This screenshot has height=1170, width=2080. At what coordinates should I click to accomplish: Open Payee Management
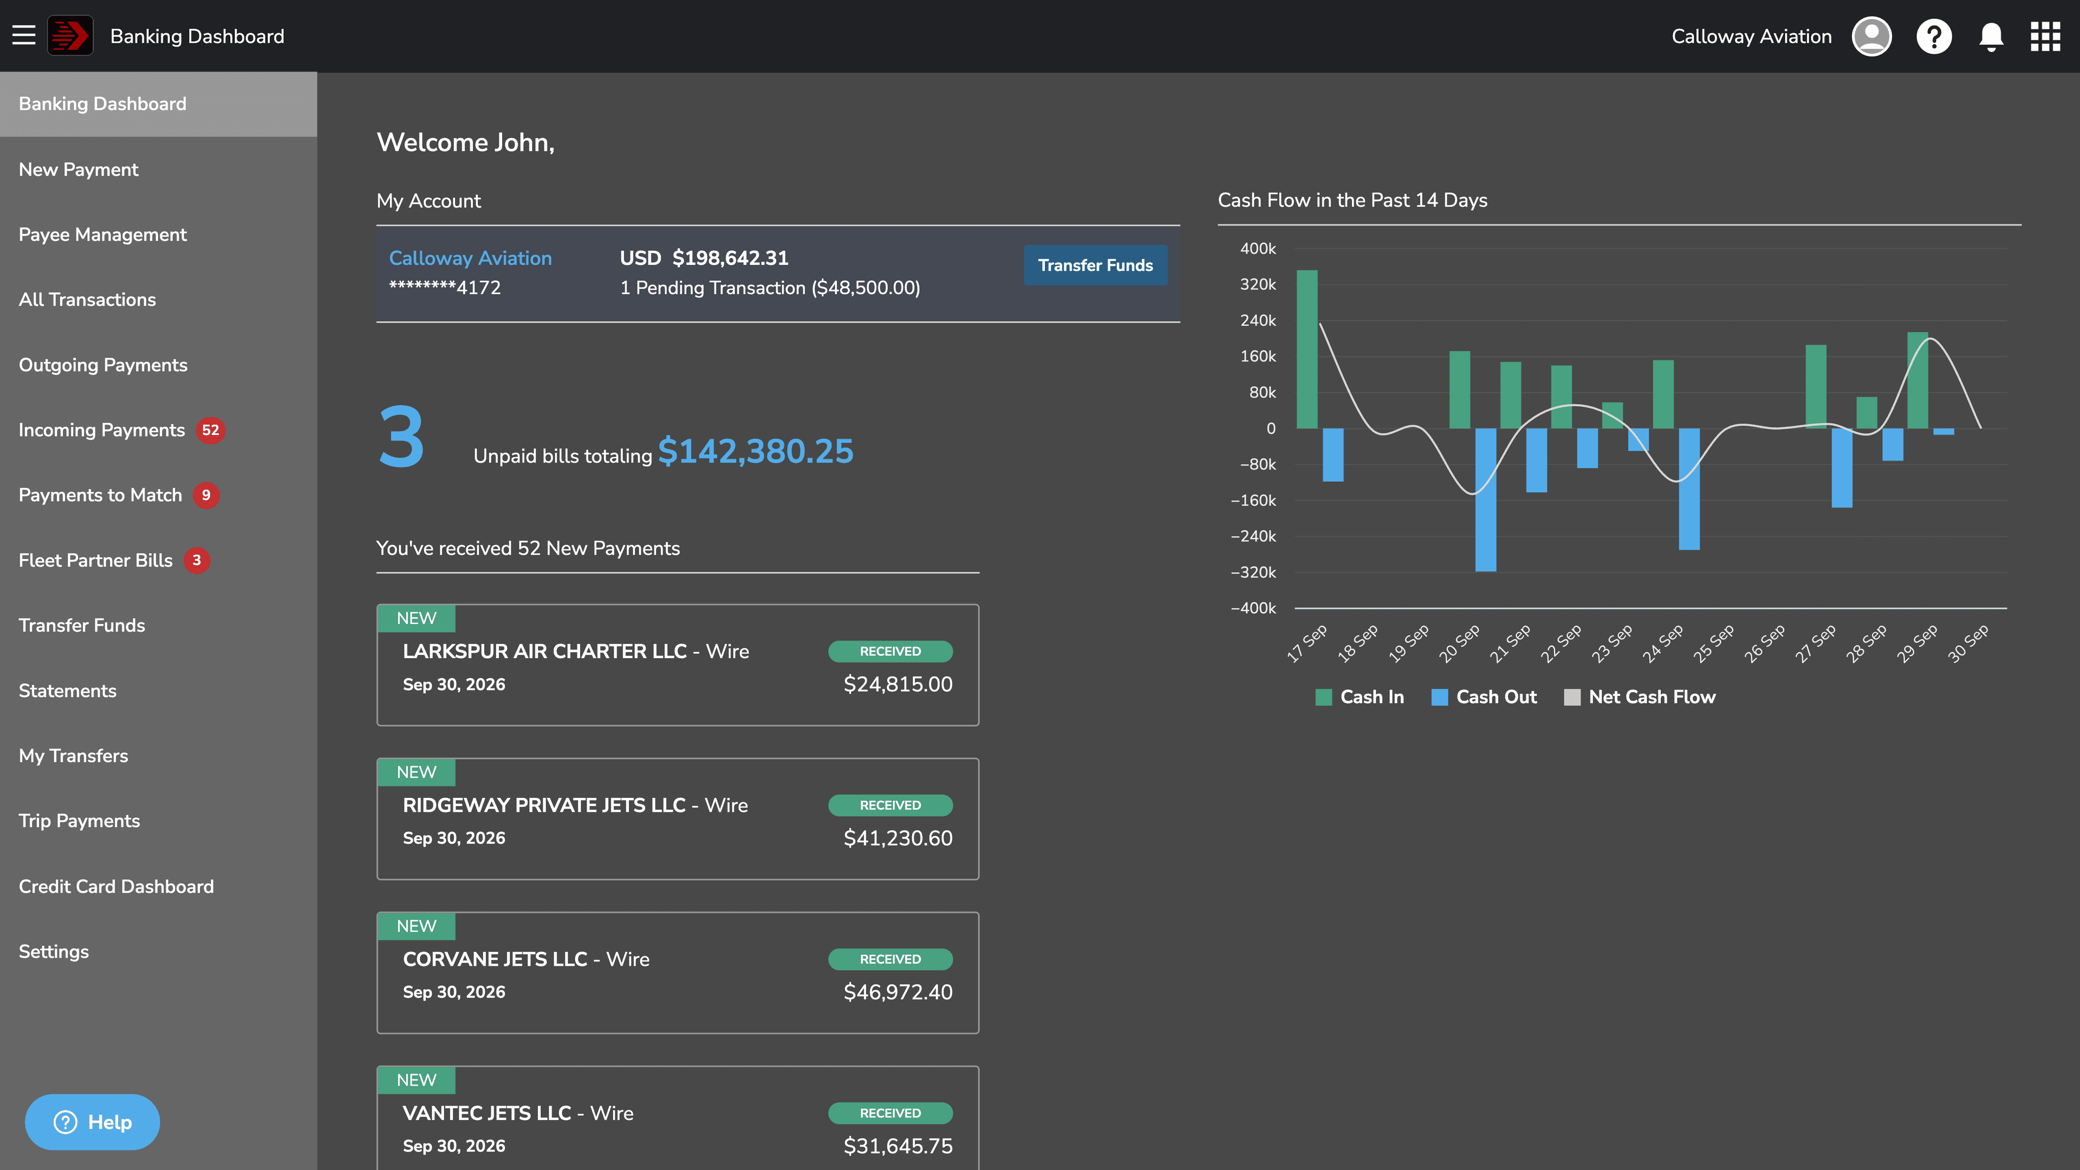158,234
